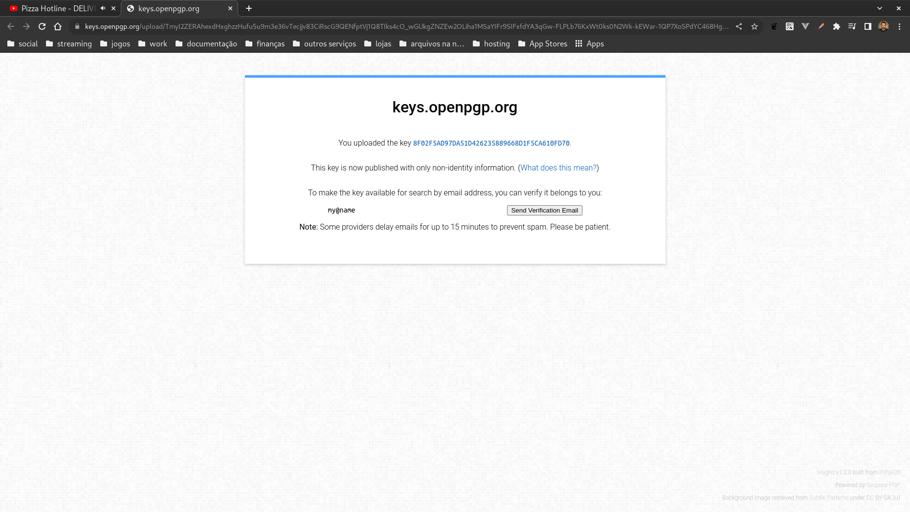View site security padlock information
This screenshot has height=512, width=910.
click(77, 26)
